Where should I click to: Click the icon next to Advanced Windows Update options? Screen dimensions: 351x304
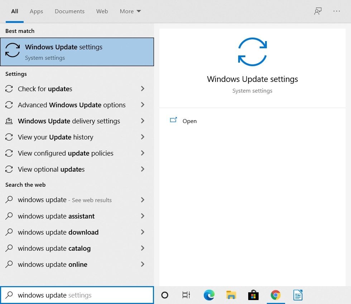pos(9,105)
